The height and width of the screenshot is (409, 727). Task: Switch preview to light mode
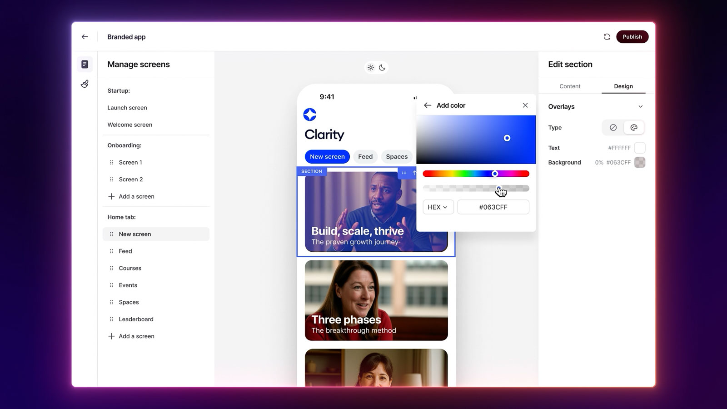click(370, 67)
